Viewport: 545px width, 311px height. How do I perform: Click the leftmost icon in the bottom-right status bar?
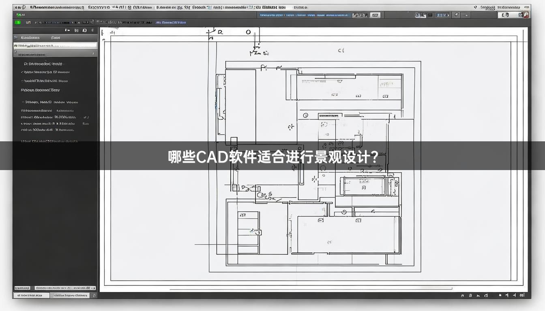463,296
